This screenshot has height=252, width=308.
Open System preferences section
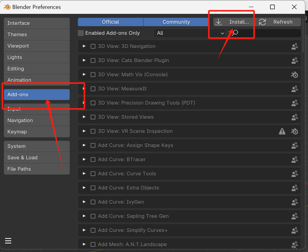coord(37,146)
